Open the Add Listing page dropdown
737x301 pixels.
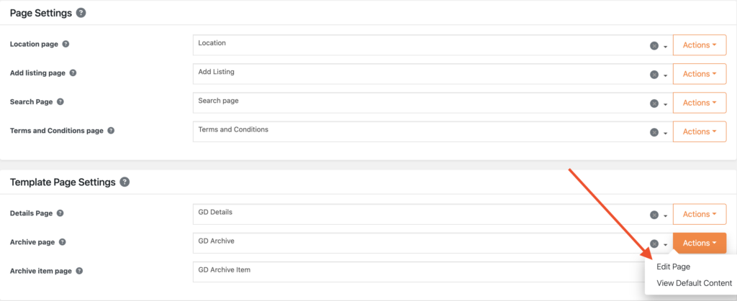click(666, 75)
